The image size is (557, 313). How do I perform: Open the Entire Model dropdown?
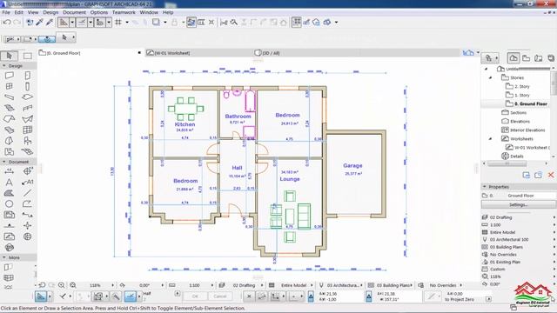(312, 285)
